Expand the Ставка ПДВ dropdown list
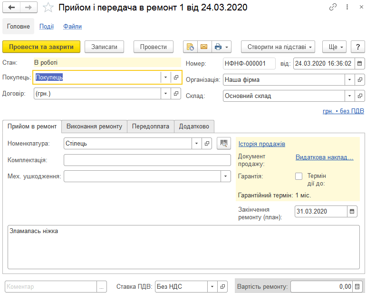This screenshot has width=366, height=293. (212, 286)
